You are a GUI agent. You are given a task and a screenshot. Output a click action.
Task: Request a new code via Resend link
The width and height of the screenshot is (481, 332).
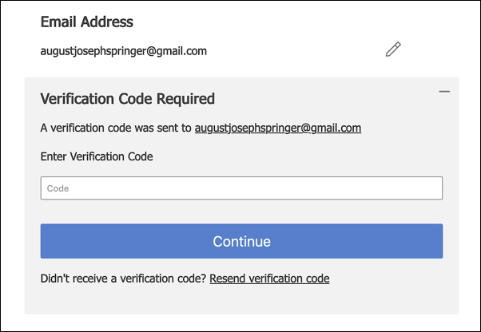(x=269, y=279)
